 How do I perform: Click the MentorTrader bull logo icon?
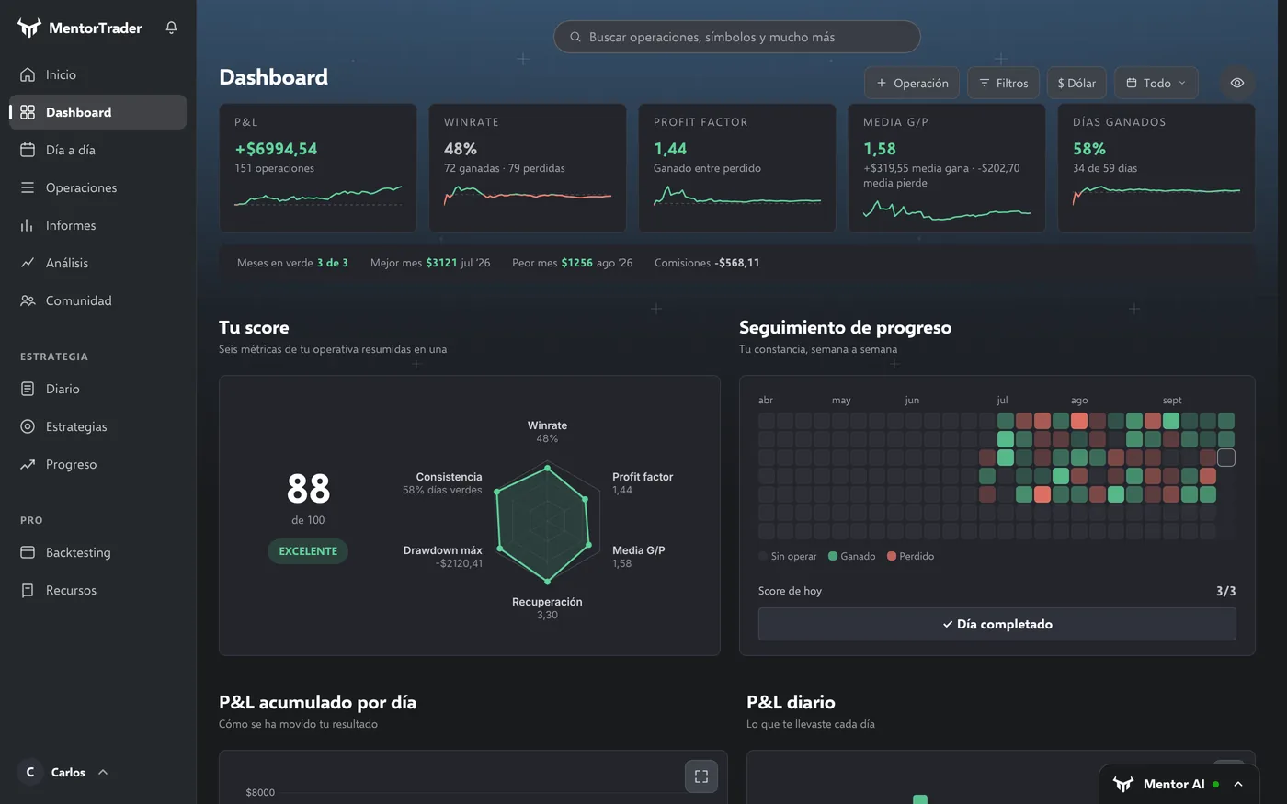point(29,28)
